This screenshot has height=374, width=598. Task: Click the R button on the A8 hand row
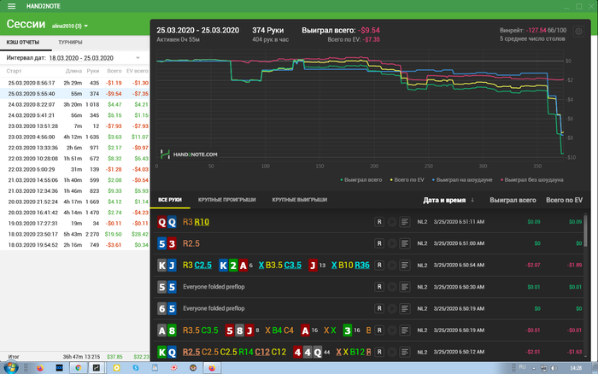point(379,330)
